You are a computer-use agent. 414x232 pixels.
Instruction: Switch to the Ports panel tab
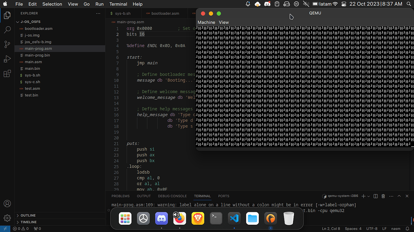[x=224, y=196]
